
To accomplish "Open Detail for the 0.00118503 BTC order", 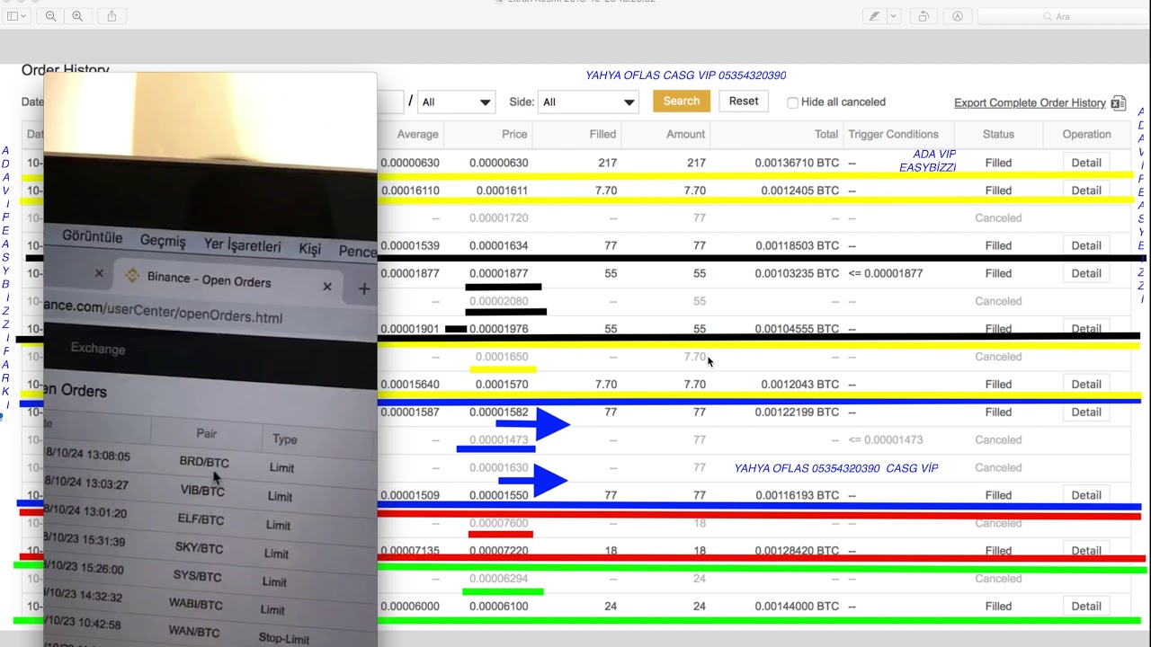I will click(x=1086, y=245).
